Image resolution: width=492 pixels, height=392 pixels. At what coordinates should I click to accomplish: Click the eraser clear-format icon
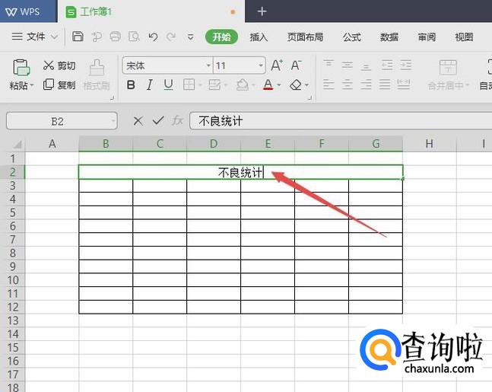pyautogui.click(x=296, y=84)
